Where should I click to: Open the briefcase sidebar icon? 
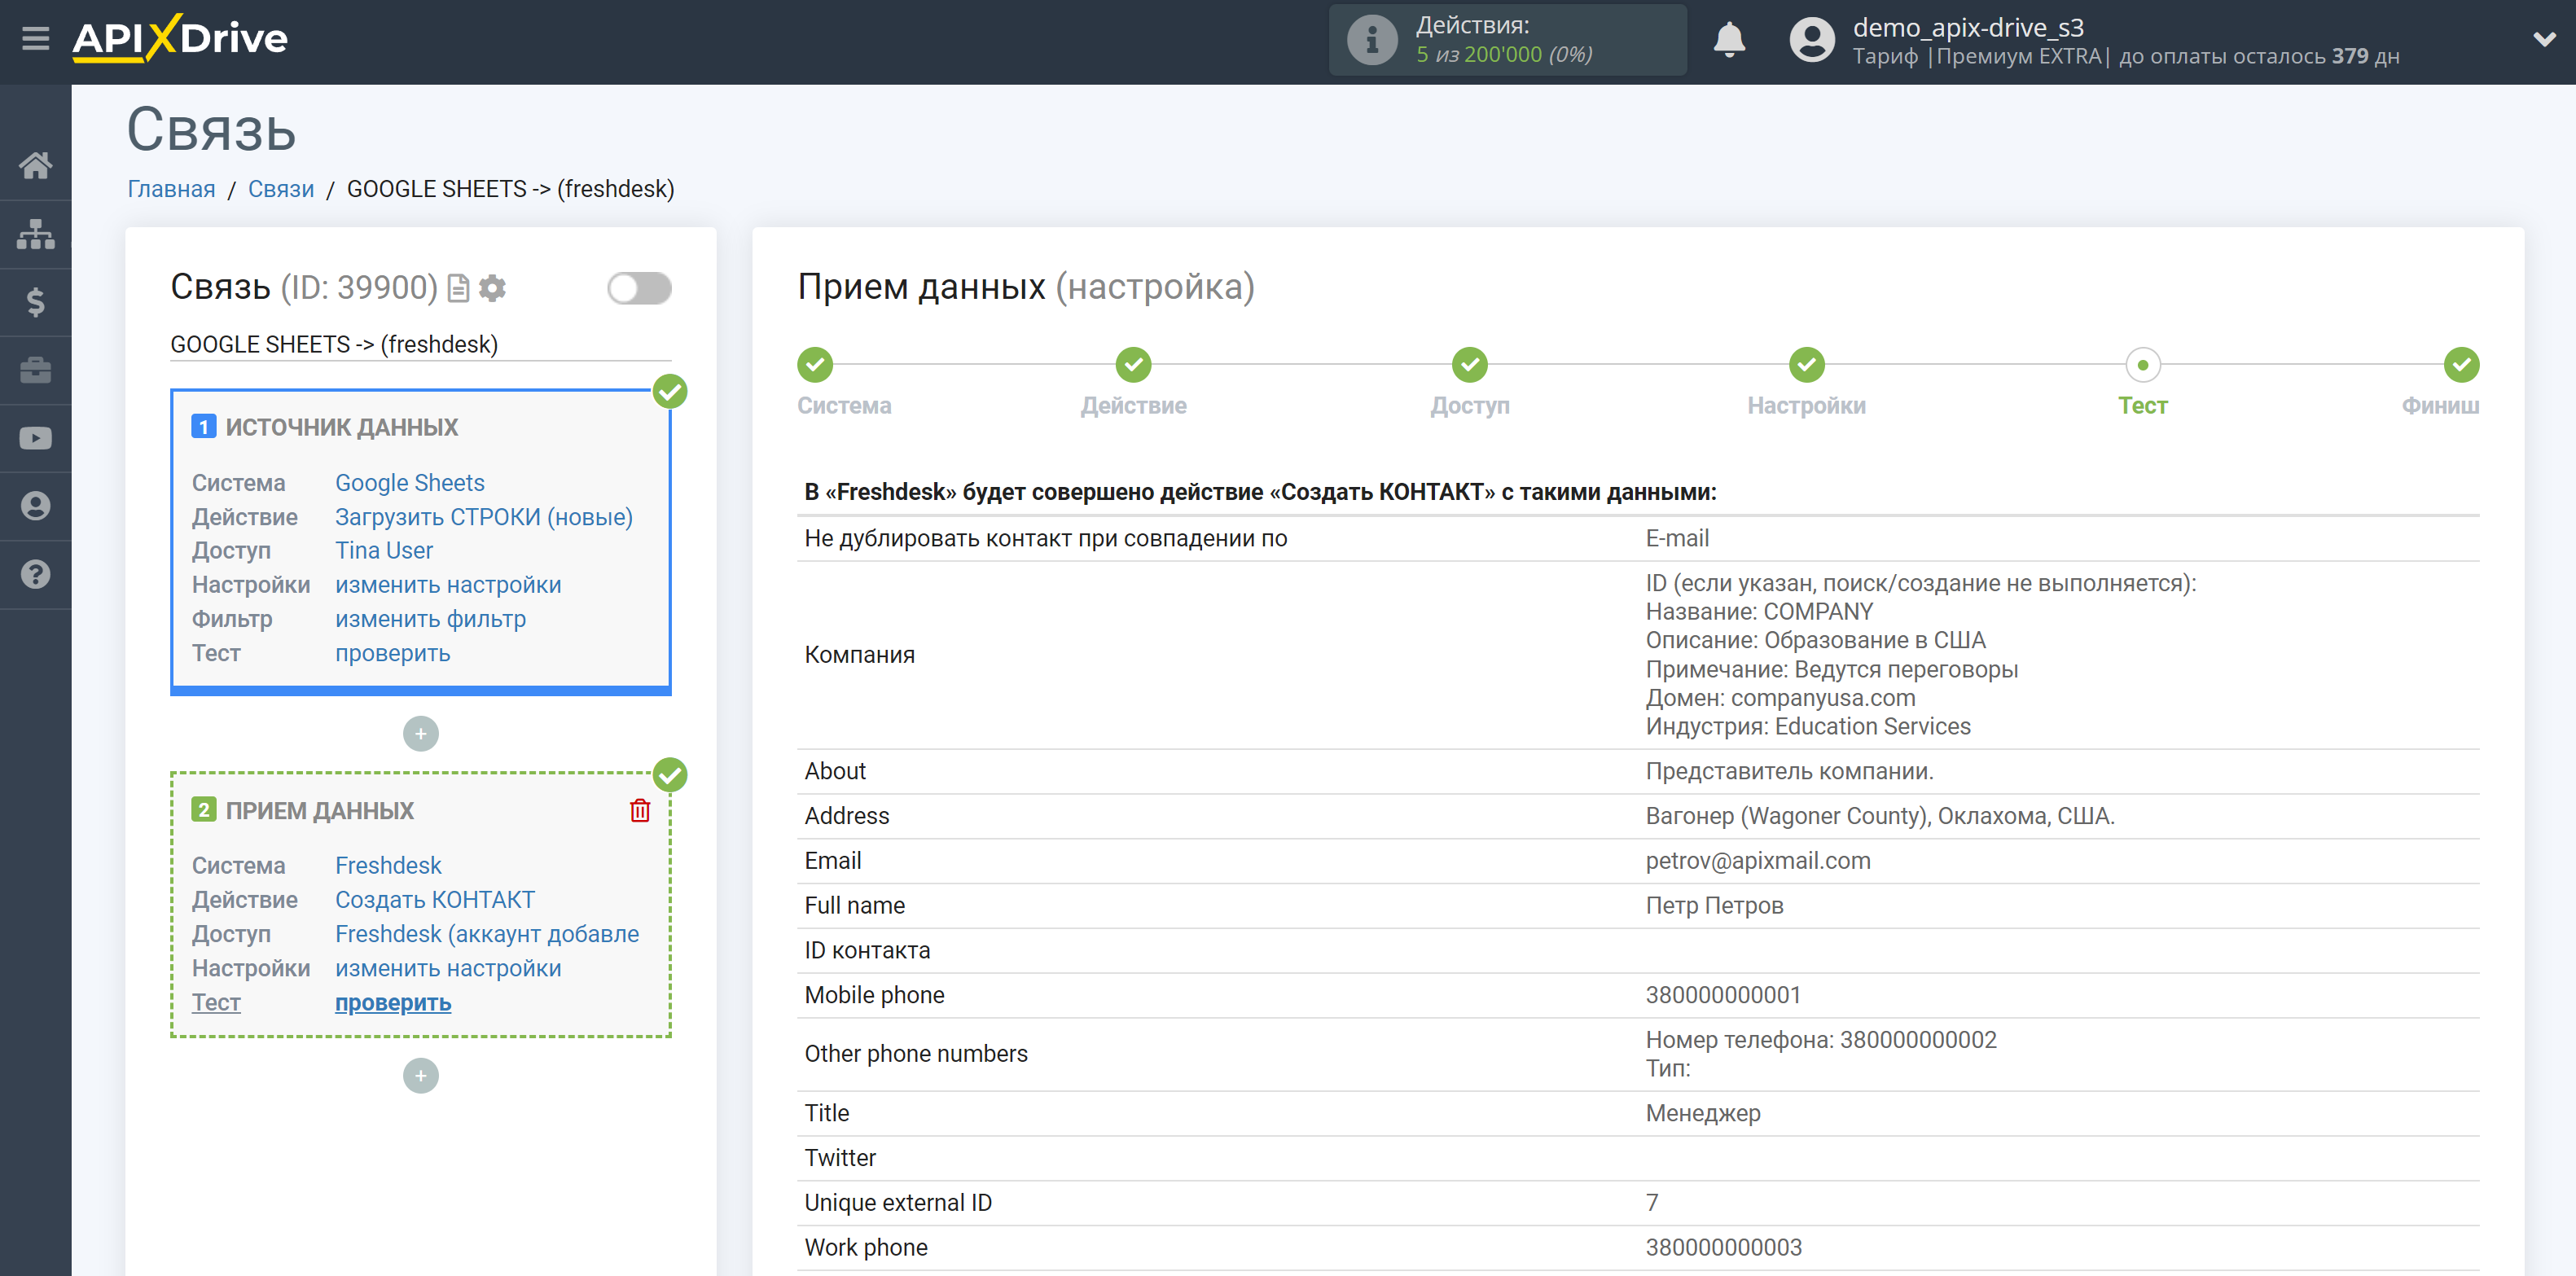36,370
